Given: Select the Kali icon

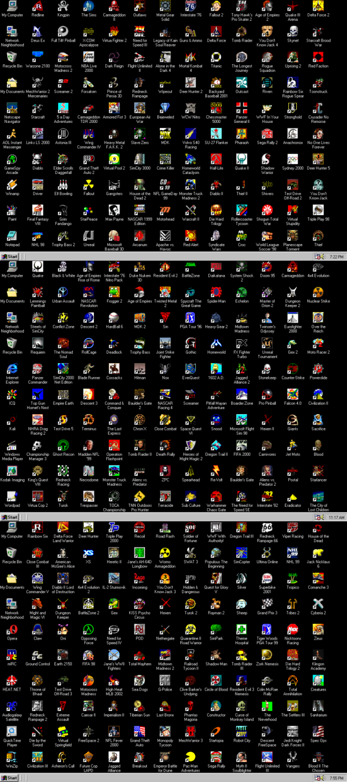Looking at the screenshot, I should pyautogui.click(x=12, y=420).
